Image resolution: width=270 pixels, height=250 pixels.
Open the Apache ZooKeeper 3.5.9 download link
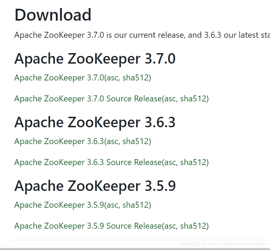point(59,205)
